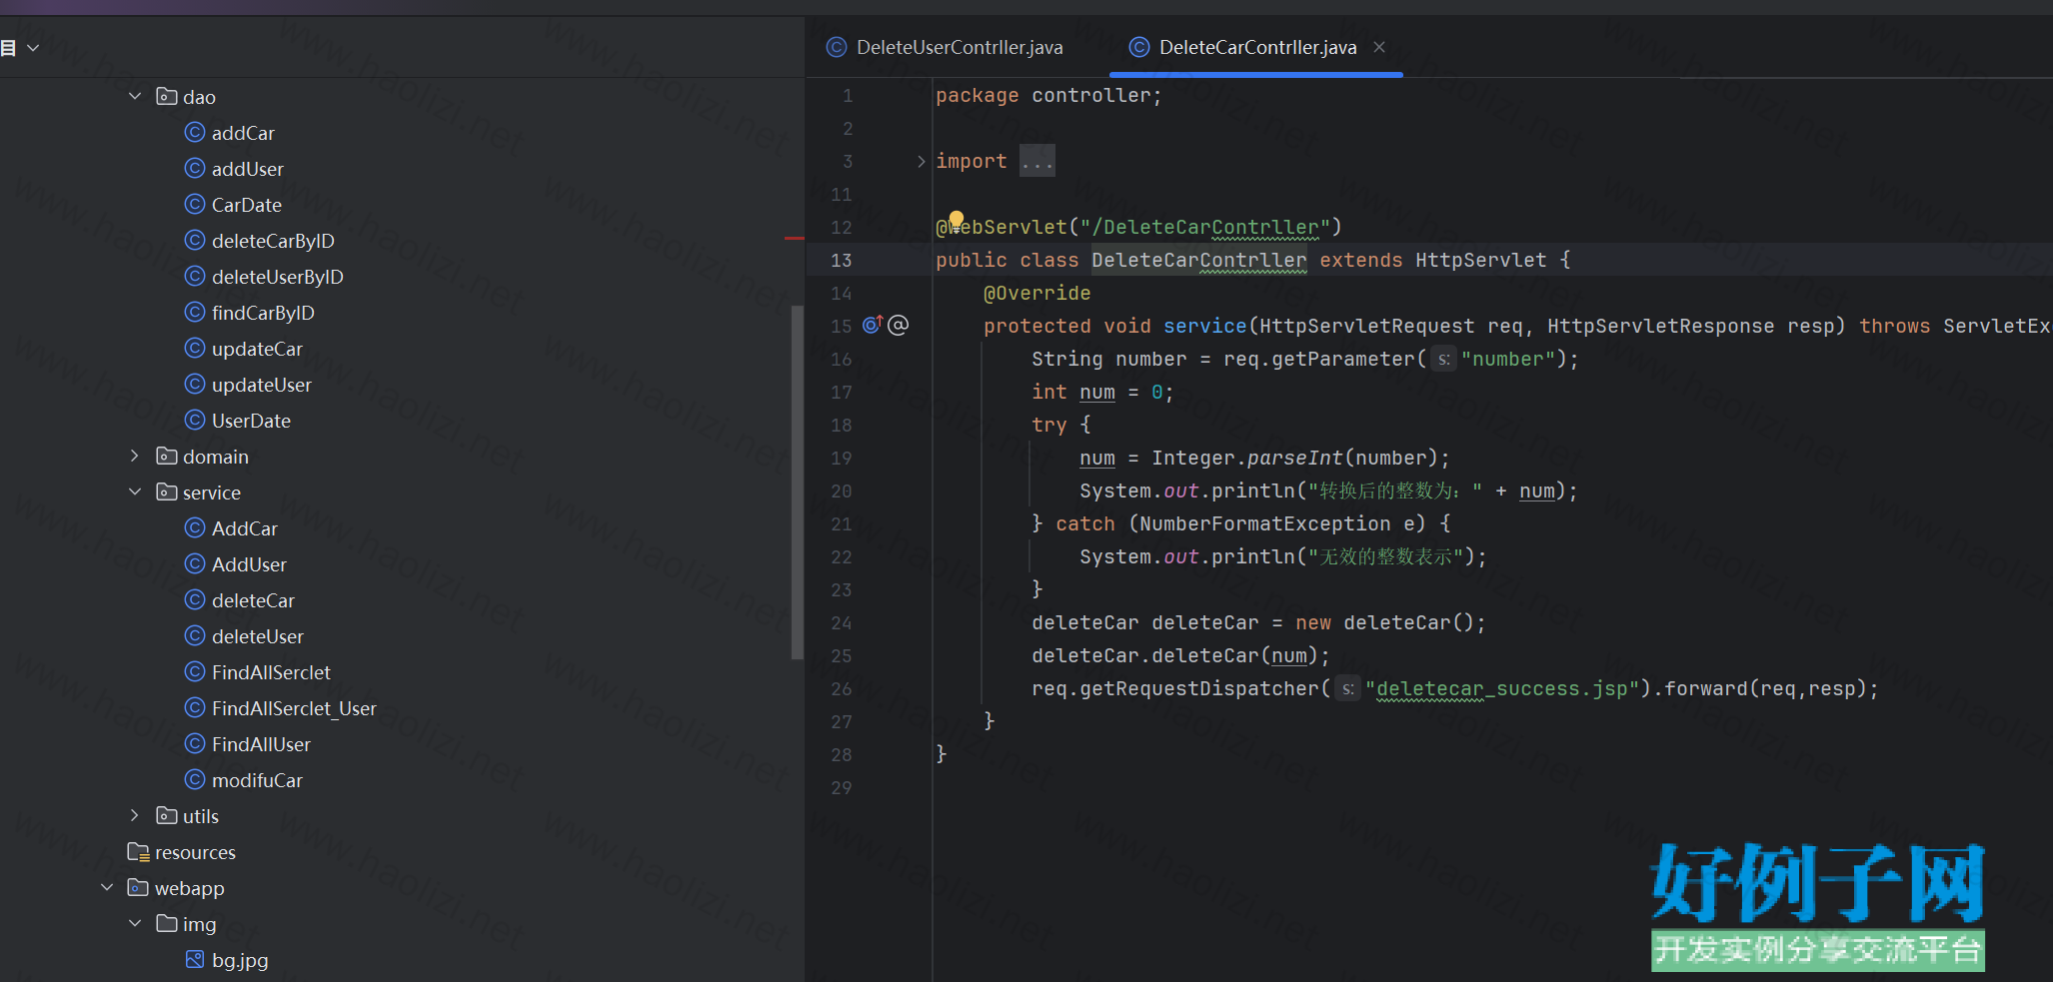Click the @ annotation gutter icon on line 15
The height and width of the screenshot is (982, 2053).
click(899, 325)
